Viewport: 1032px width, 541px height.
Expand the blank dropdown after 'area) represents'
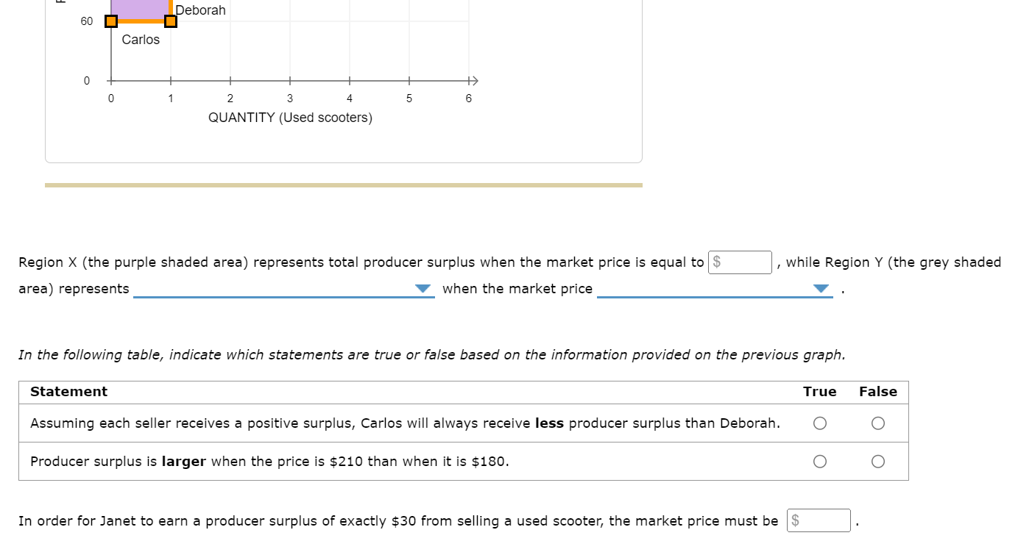(284, 289)
